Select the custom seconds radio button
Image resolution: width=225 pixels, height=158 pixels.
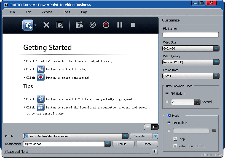pos(167,102)
